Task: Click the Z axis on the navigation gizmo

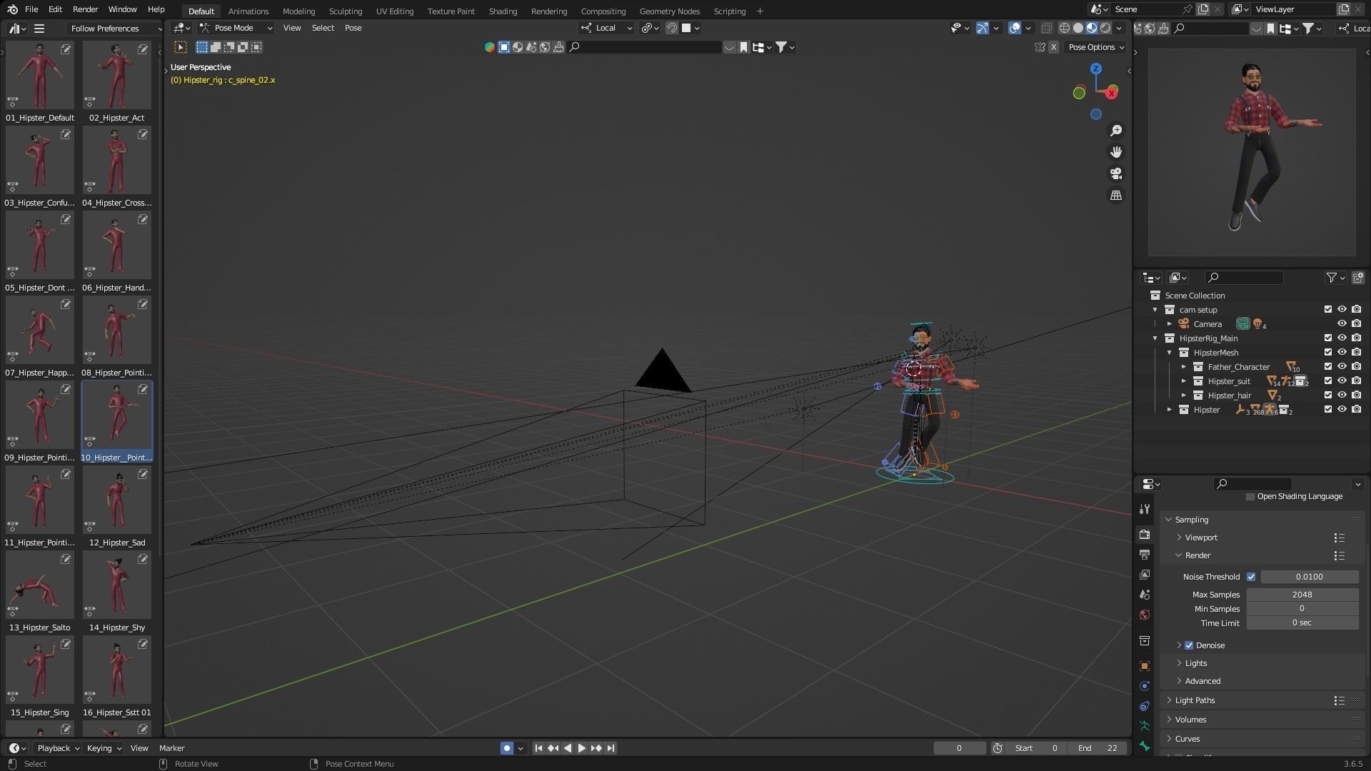Action: [x=1095, y=69]
